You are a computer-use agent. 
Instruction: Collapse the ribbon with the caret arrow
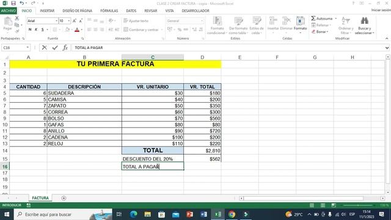click(x=387, y=38)
